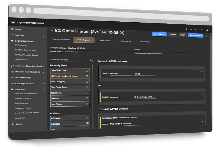Remove the Journey Map Stage exclusion rule

(x=202, y=121)
